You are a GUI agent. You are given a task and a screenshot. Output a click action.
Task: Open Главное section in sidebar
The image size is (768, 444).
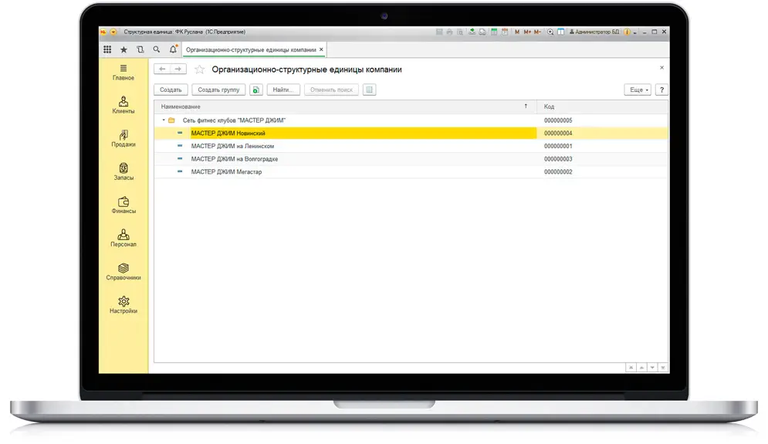[x=123, y=73]
